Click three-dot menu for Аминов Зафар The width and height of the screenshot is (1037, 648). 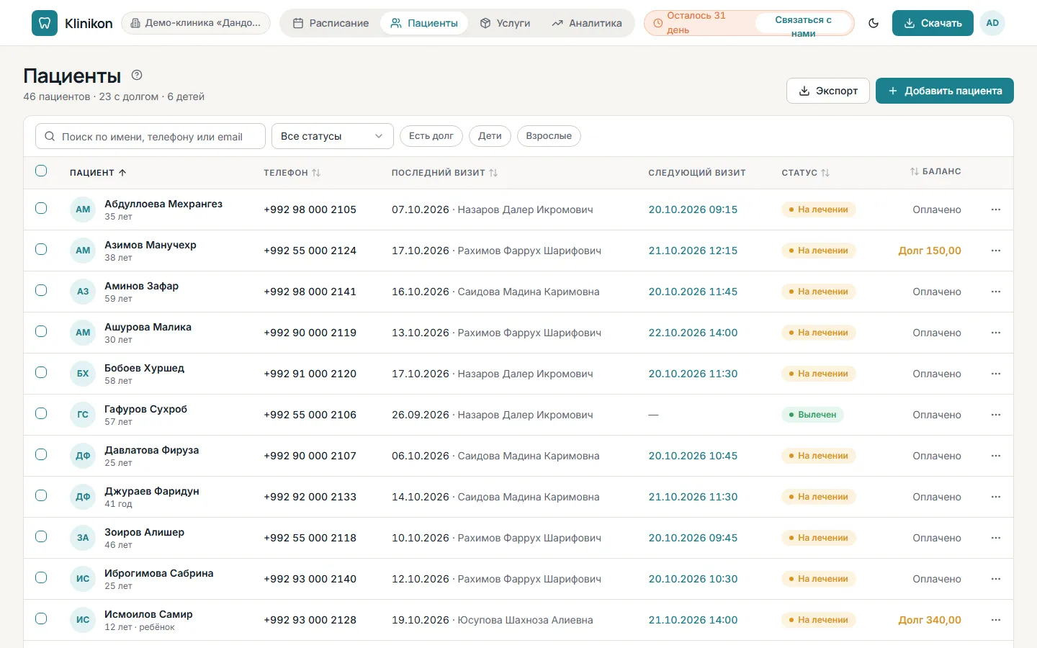point(996,292)
